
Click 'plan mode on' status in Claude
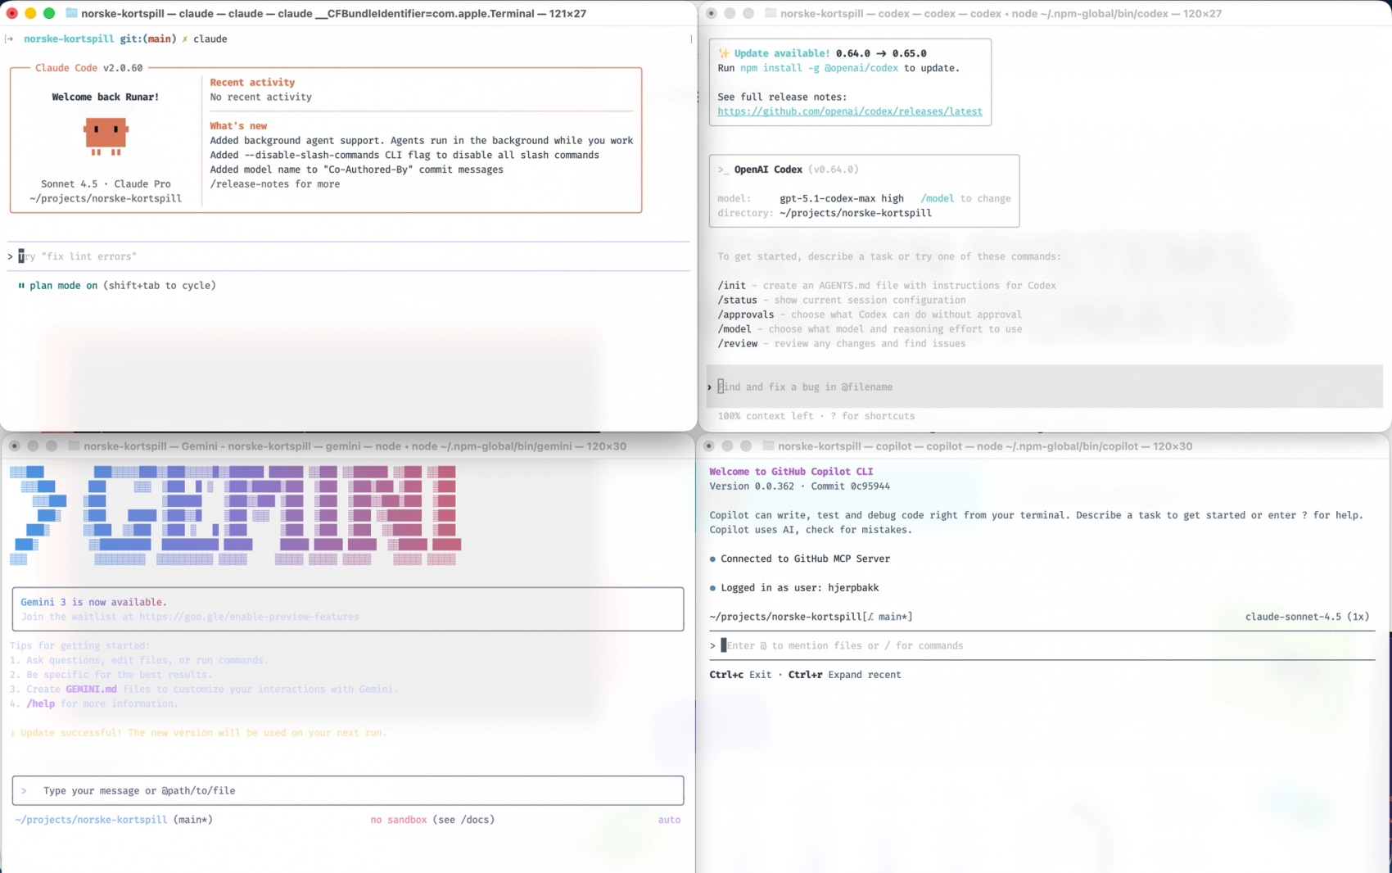click(63, 286)
